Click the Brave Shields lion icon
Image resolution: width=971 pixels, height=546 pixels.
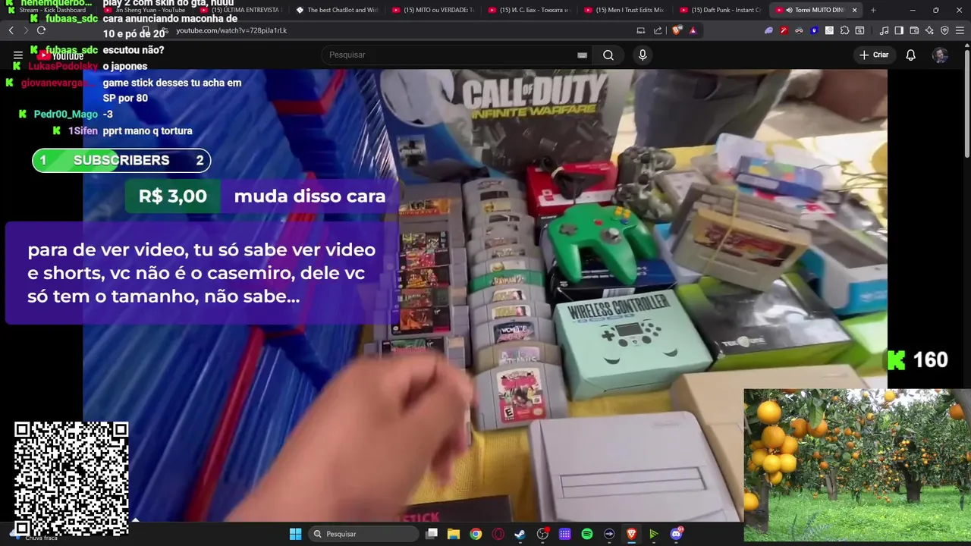click(x=677, y=30)
